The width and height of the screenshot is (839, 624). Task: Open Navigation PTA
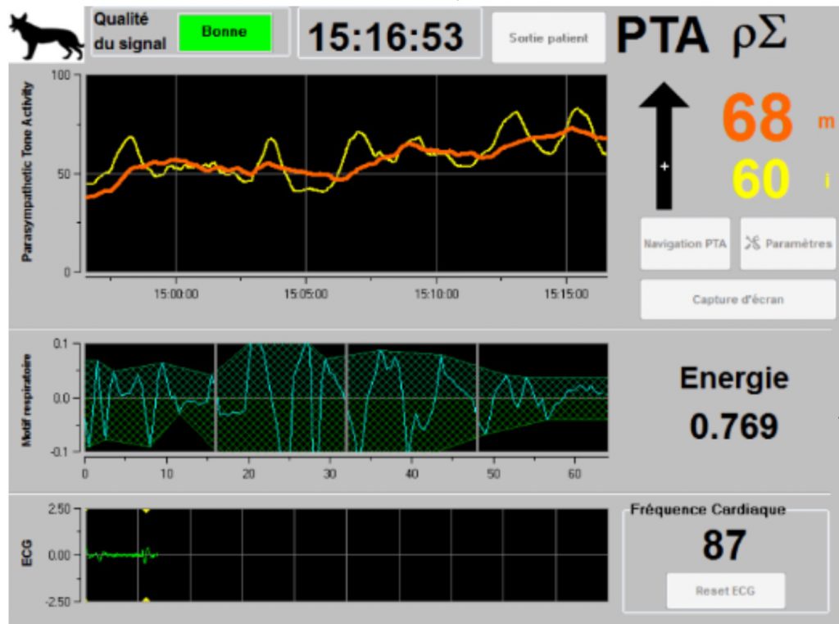point(685,244)
